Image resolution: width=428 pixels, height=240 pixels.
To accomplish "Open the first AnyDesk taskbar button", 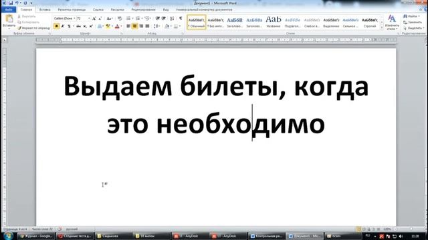I will click(189, 236).
